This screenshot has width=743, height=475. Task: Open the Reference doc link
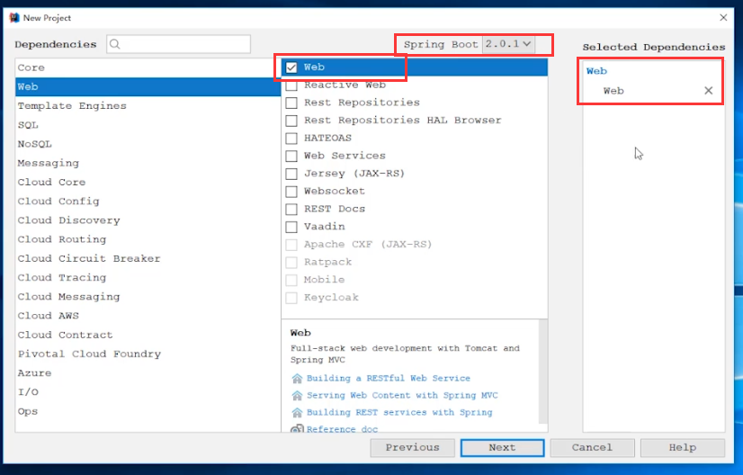342,428
